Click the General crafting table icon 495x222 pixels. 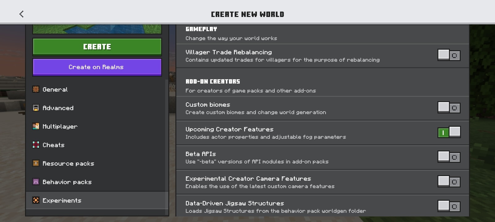point(36,89)
